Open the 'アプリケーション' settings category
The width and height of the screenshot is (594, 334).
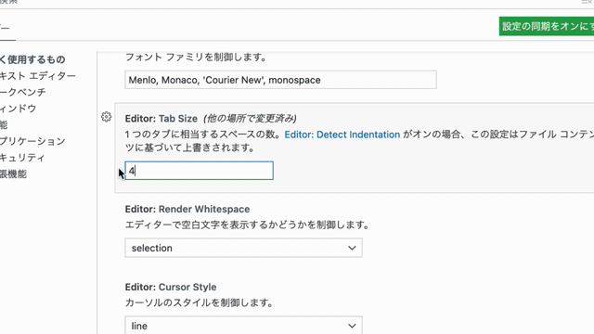[x=33, y=141]
